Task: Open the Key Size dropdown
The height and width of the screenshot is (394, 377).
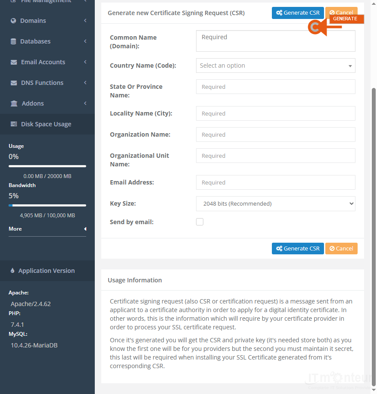Action: [x=275, y=204]
